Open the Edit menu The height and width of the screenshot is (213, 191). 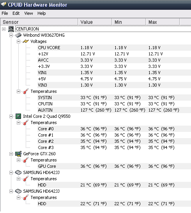16,13
